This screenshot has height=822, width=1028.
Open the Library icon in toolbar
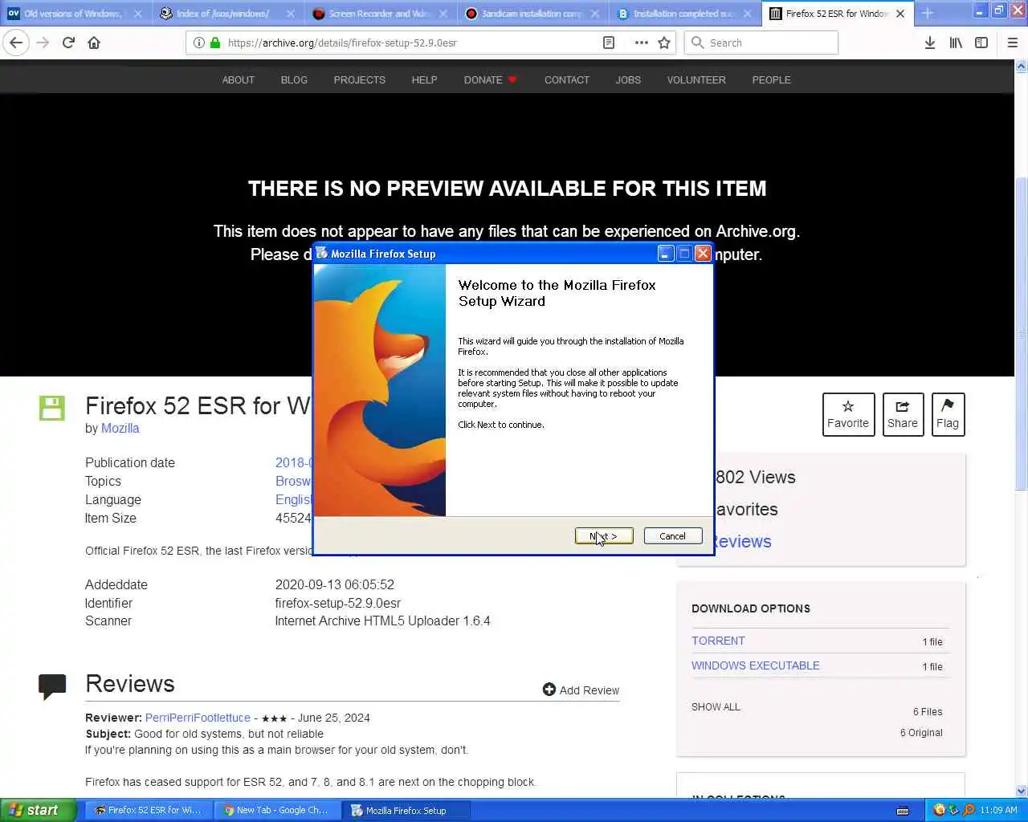956,43
